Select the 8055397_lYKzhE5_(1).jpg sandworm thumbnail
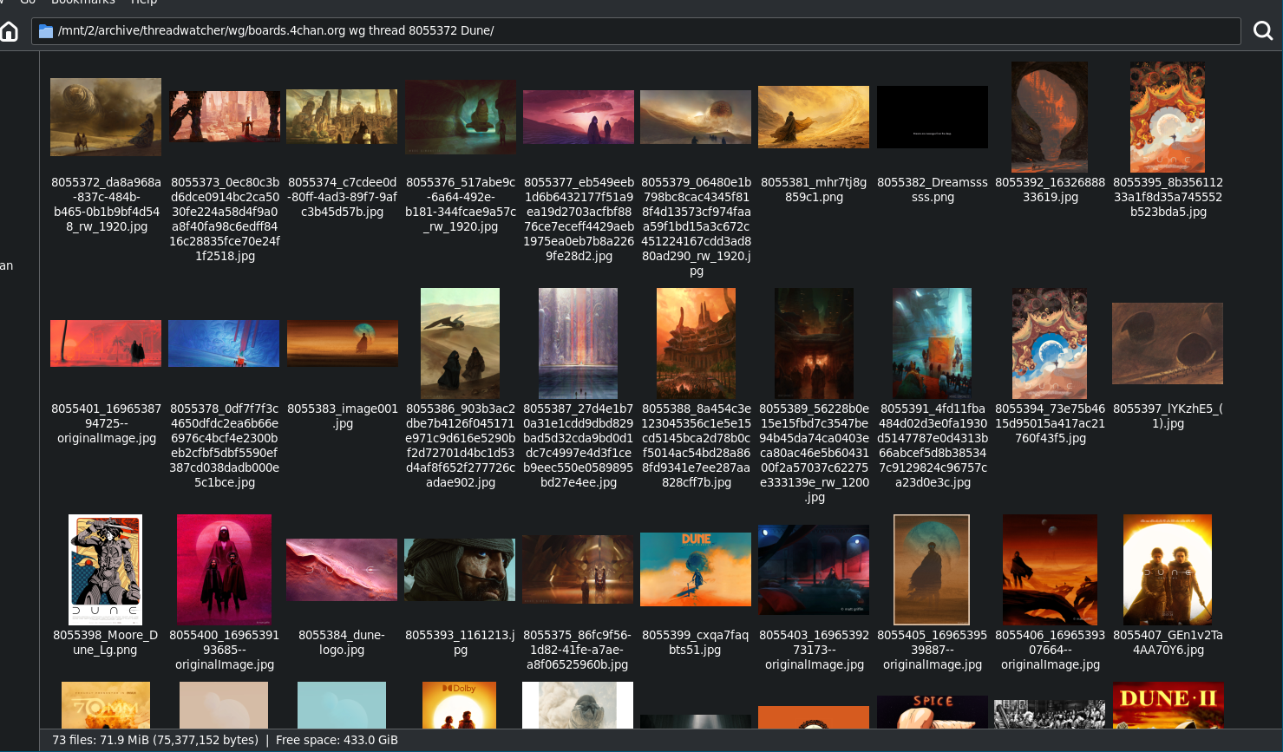Screen dimensions: 1283x752 point(1168,343)
